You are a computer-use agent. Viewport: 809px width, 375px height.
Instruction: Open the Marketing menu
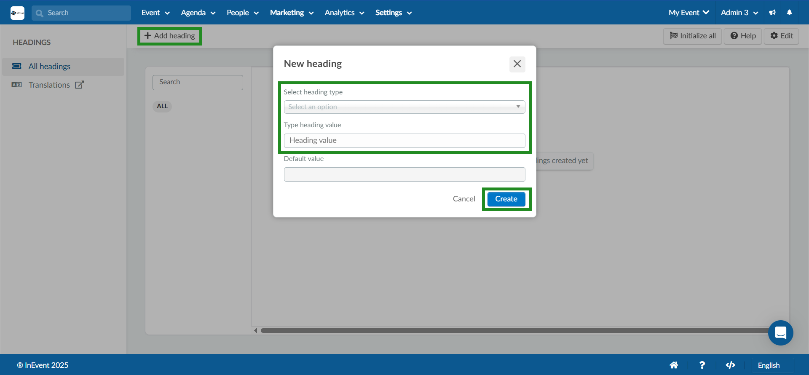[292, 13]
